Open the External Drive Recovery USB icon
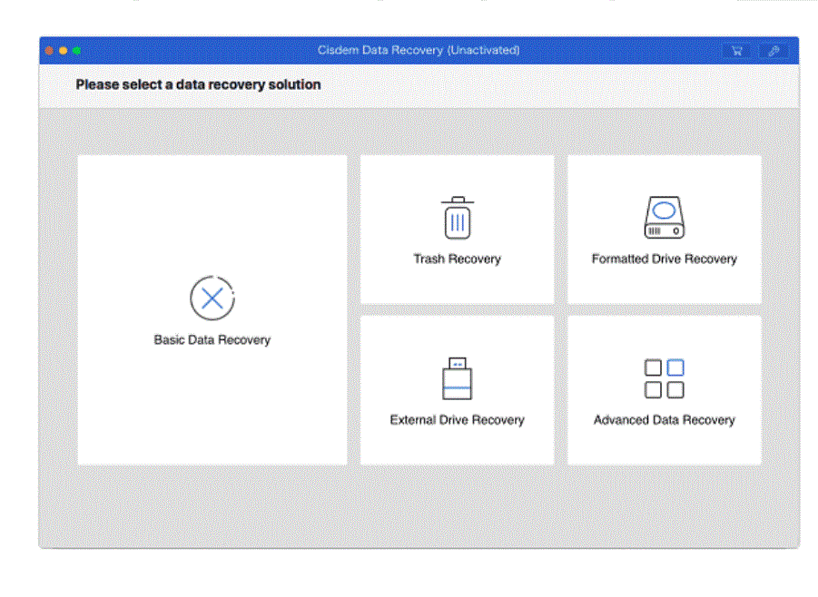This screenshot has height=597, width=818. coord(457,378)
